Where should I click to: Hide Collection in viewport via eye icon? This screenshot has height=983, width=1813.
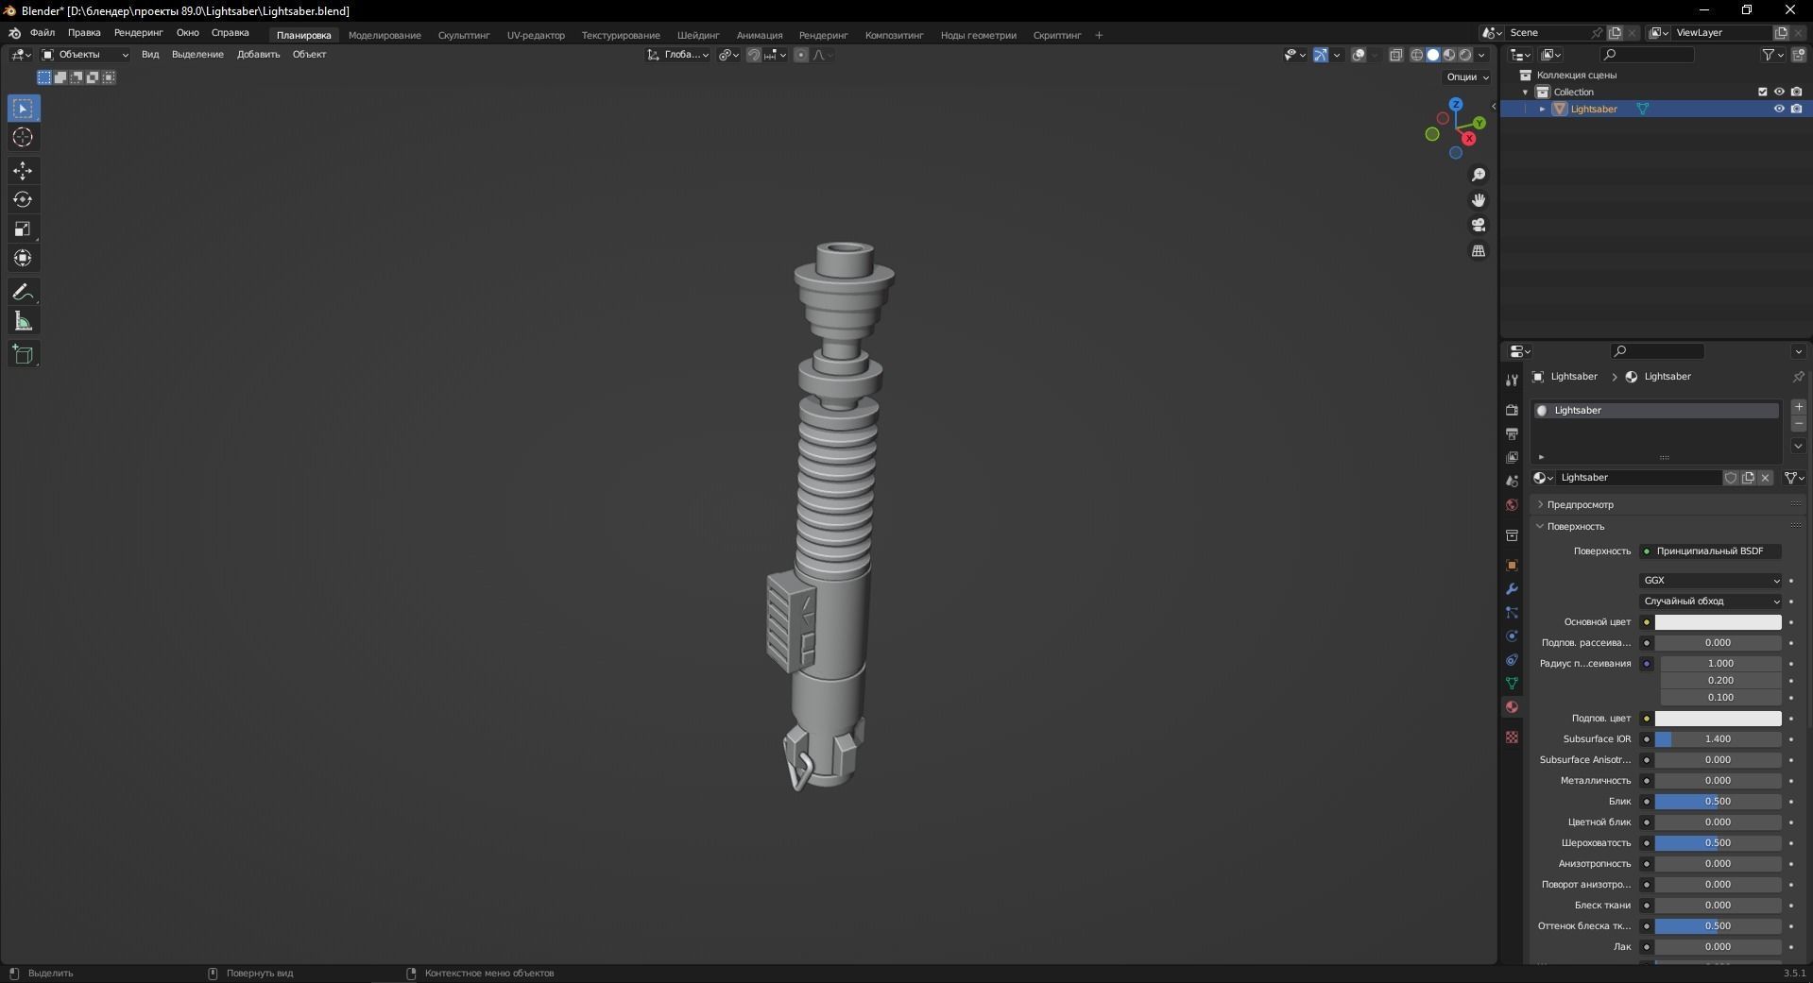[x=1779, y=92]
